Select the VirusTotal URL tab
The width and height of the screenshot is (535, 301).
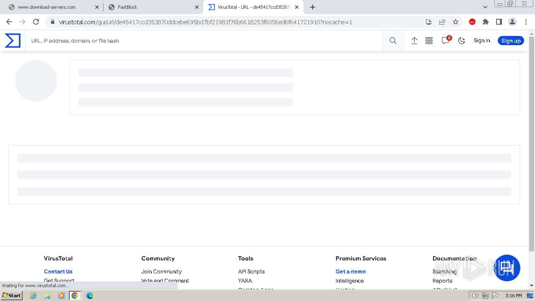[254, 7]
